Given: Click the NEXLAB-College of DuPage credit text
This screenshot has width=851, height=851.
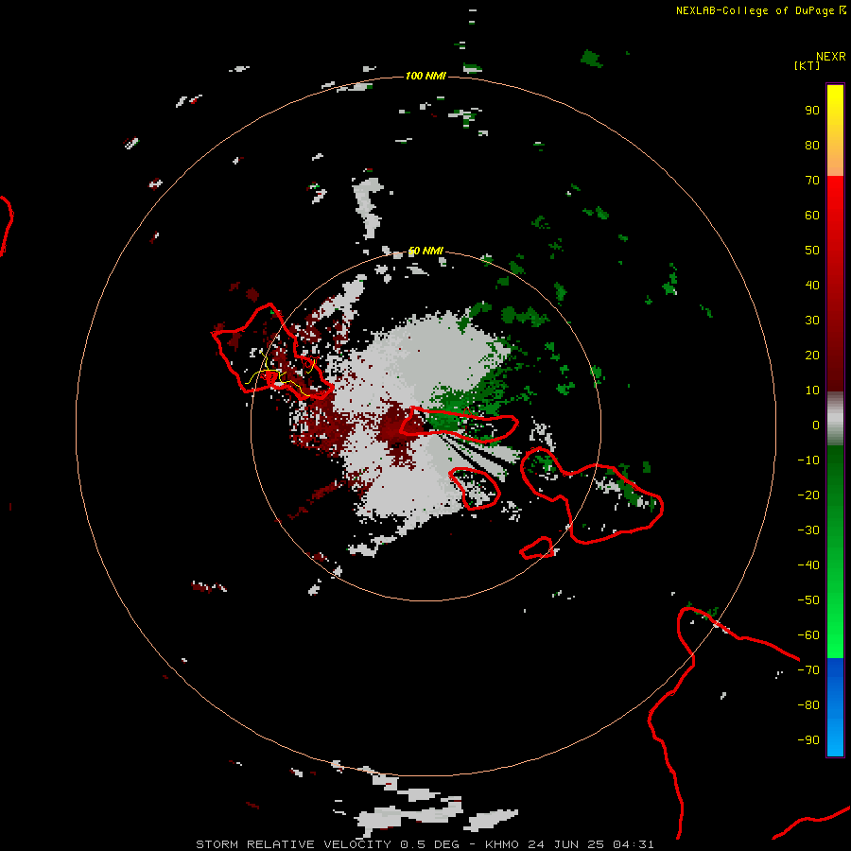Looking at the screenshot, I should (x=755, y=10).
